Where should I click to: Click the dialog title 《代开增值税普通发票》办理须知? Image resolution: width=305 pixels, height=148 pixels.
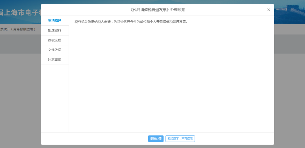tap(158, 10)
